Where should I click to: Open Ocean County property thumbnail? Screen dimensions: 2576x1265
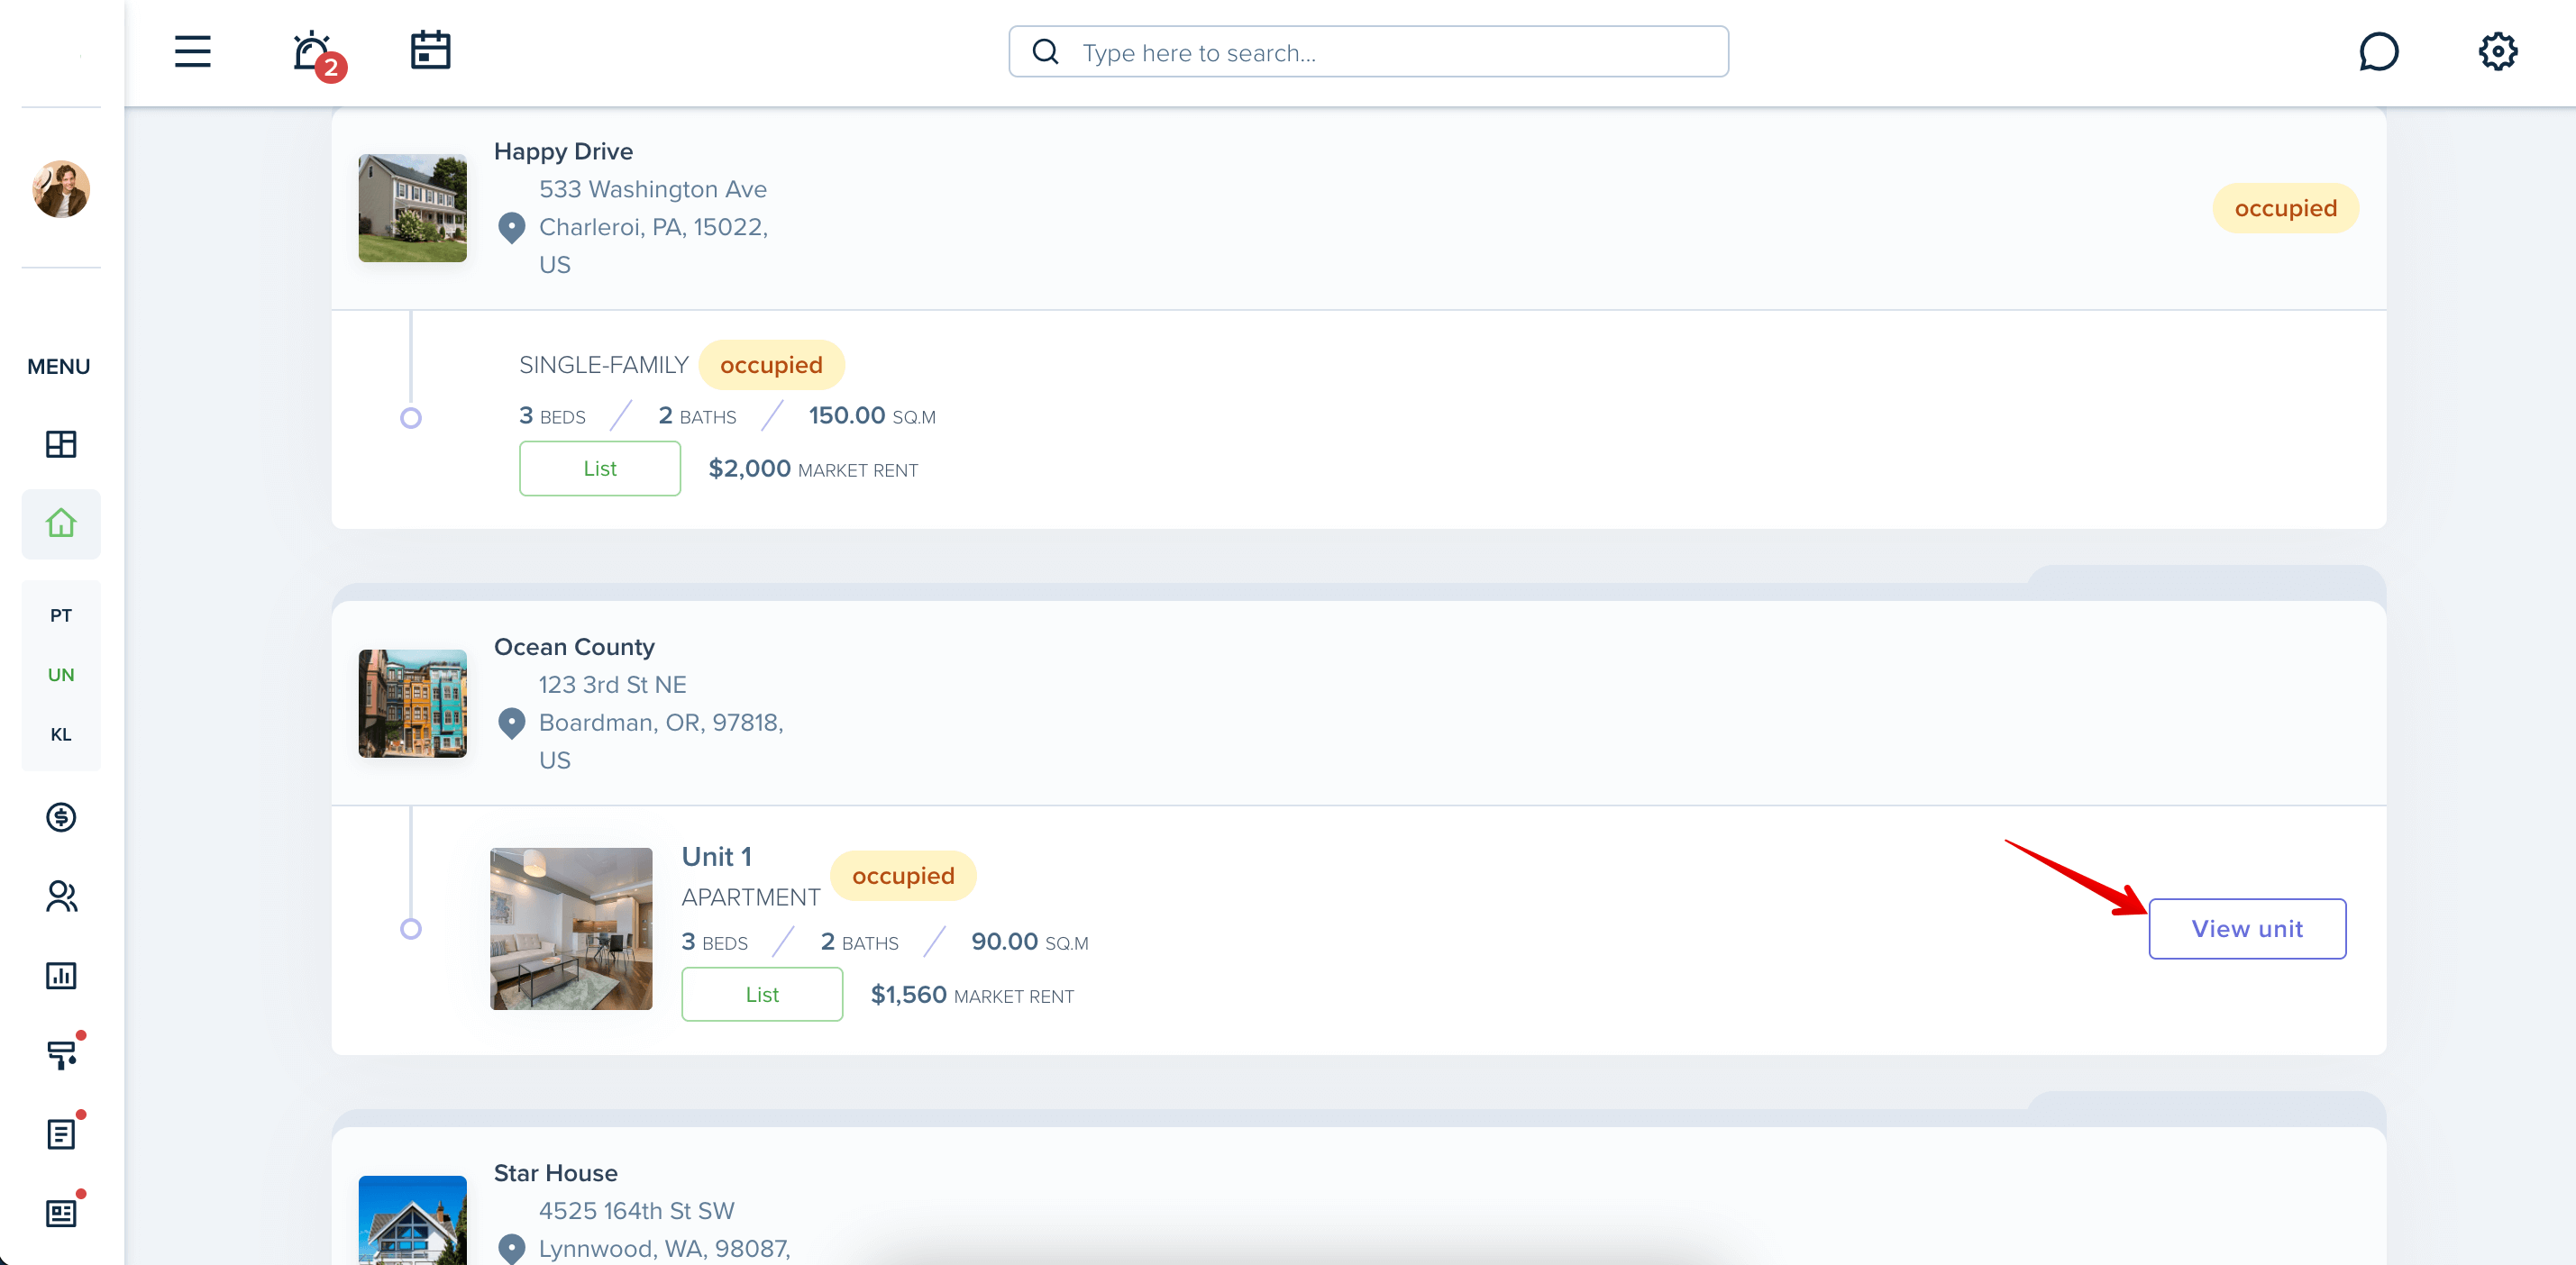[412, 703]
